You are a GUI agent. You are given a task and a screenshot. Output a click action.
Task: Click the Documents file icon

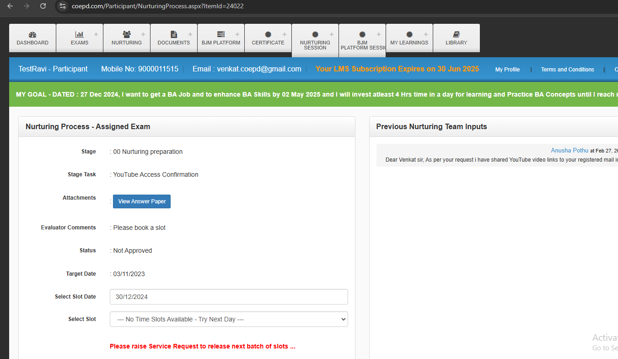click(174, 34)
